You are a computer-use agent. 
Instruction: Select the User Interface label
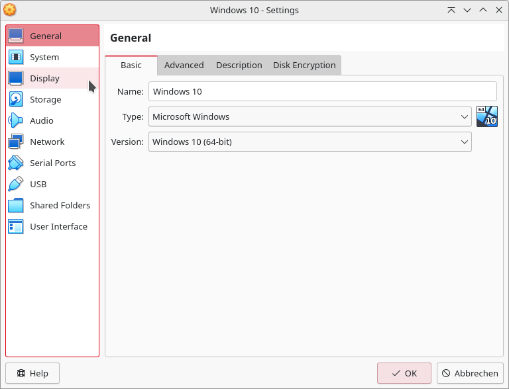59,226
